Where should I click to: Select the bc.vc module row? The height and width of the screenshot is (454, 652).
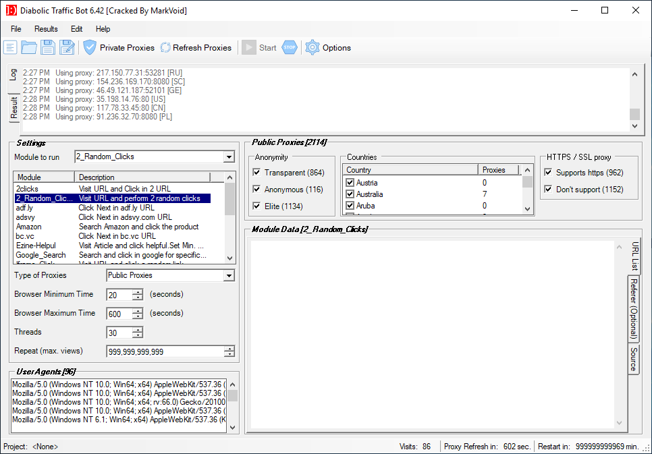point(112,235)
